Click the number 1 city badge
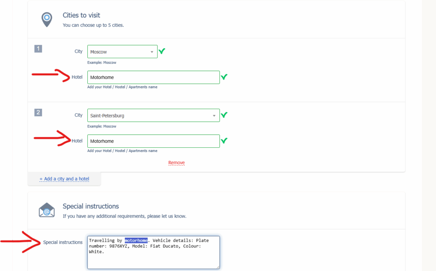The image size is (436, 271). tap(38, 49)
